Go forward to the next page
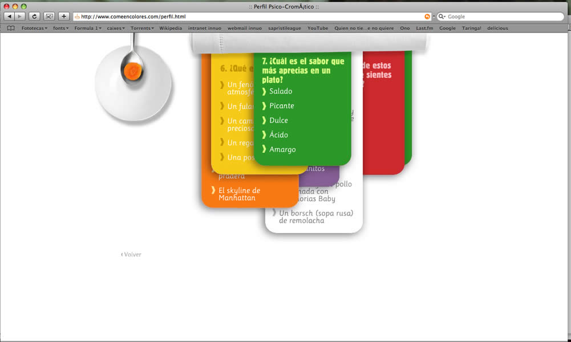The height and width of the screenshot is (342, 571). click(x=19, y=17)
